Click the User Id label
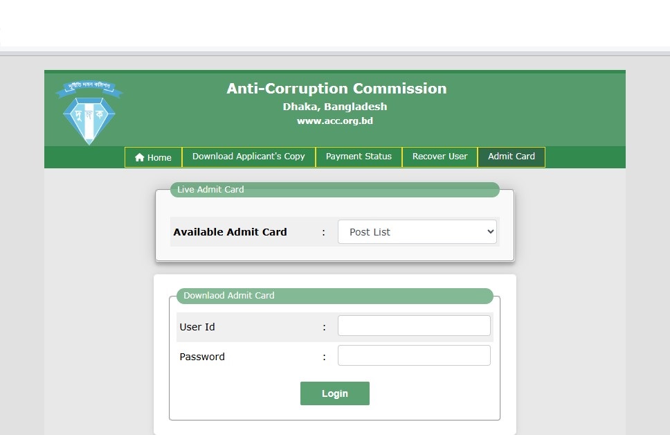The height and width of the screenshot is (435, 670). (x=197, y=327)
